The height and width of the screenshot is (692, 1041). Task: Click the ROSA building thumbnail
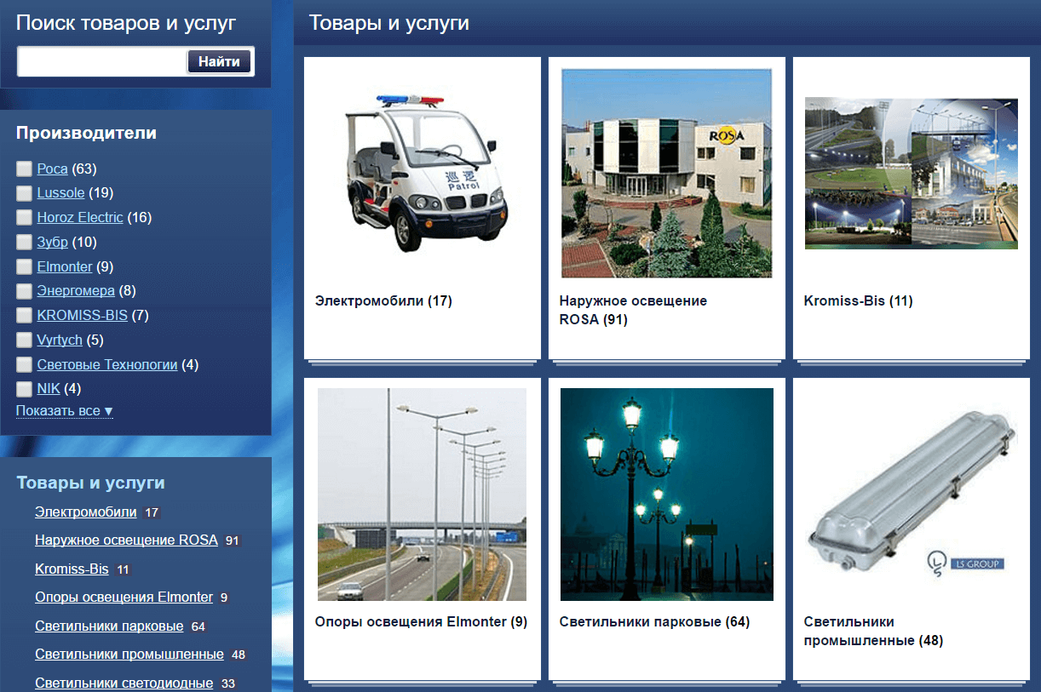click(666, 173)
